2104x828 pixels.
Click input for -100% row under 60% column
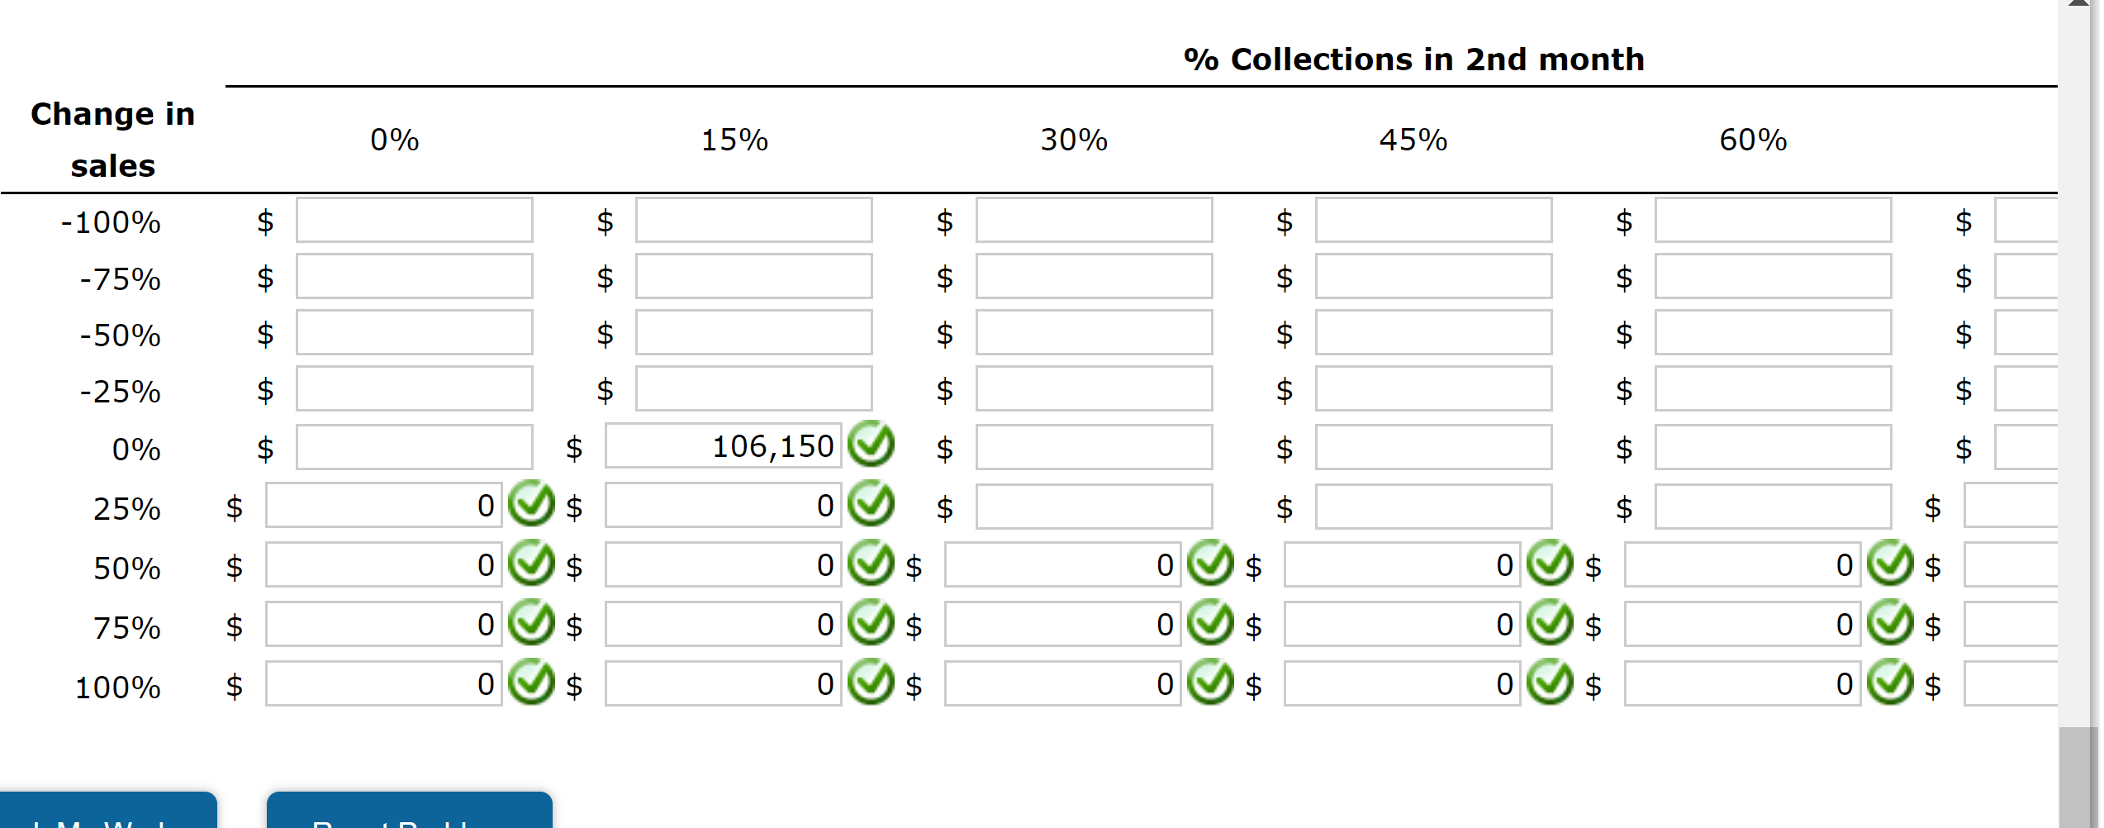pos(1773,221)
